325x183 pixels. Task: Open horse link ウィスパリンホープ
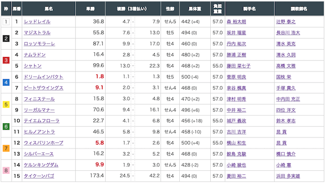[x=44, y=143]
